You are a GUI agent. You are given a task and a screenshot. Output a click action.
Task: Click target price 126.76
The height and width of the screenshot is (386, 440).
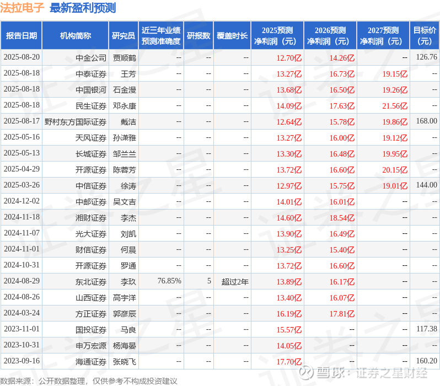[427, 57]
